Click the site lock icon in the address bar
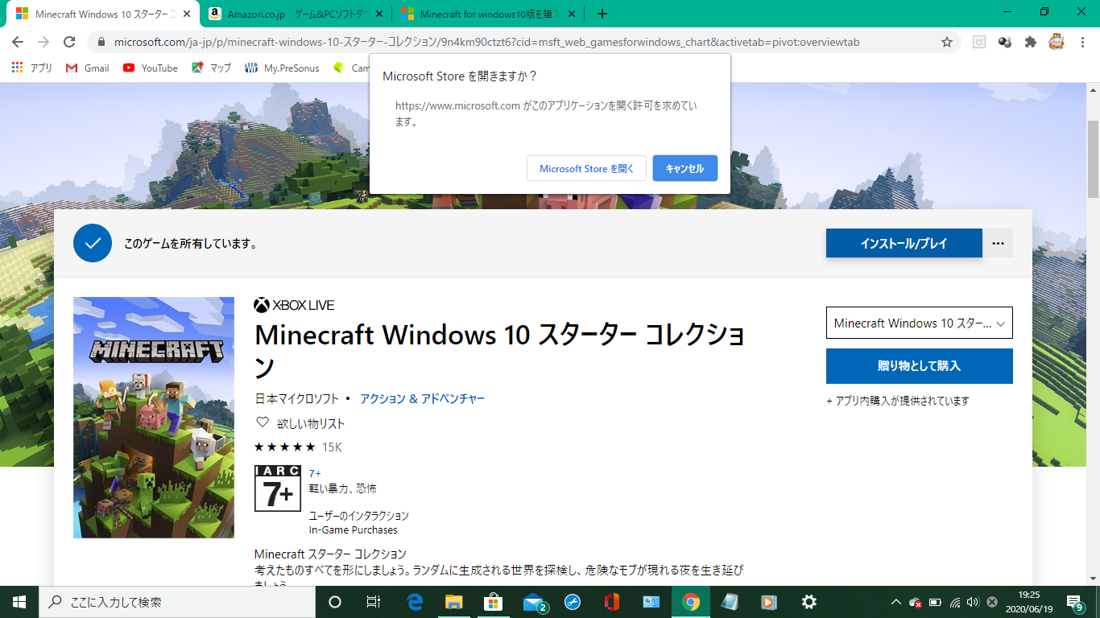This screenshot has height=618, width=1100. (x=101, y=42)
